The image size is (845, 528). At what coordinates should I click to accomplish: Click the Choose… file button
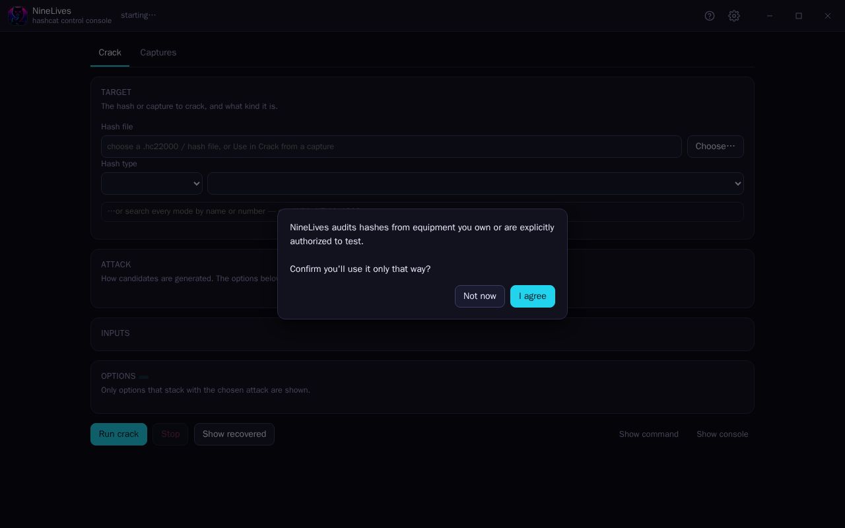(716, 147)
